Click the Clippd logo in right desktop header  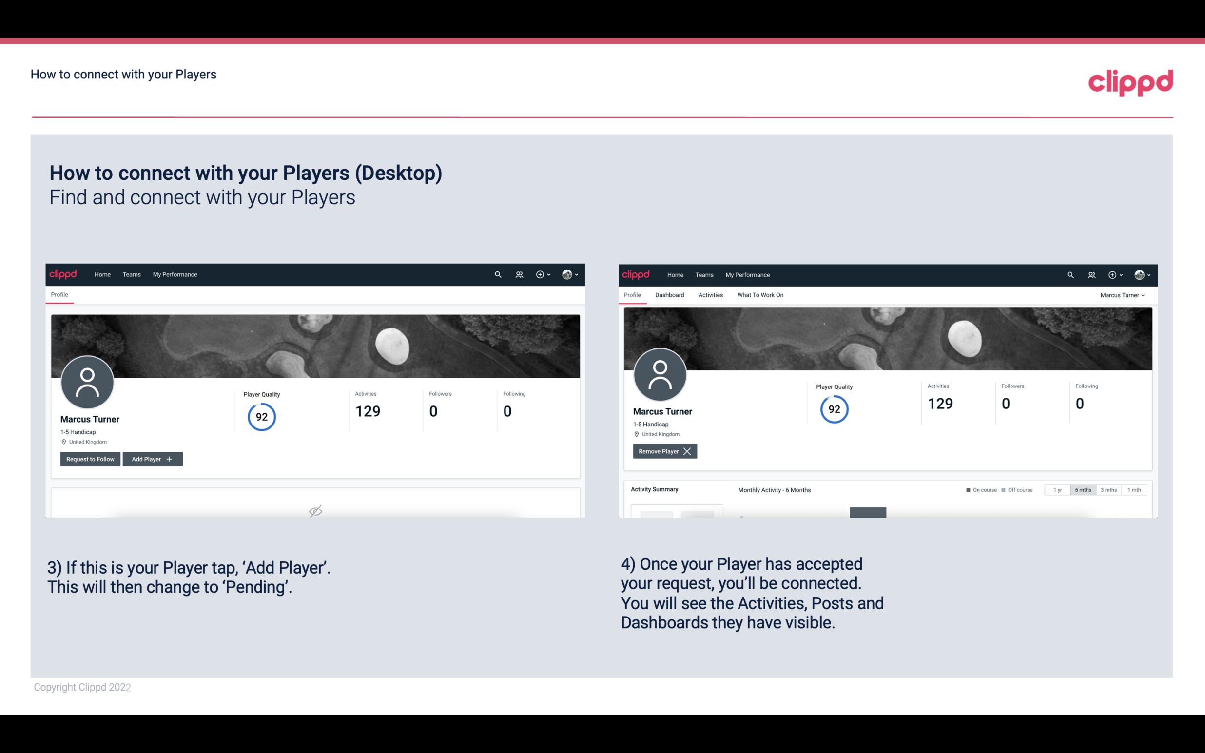(636, 274)
